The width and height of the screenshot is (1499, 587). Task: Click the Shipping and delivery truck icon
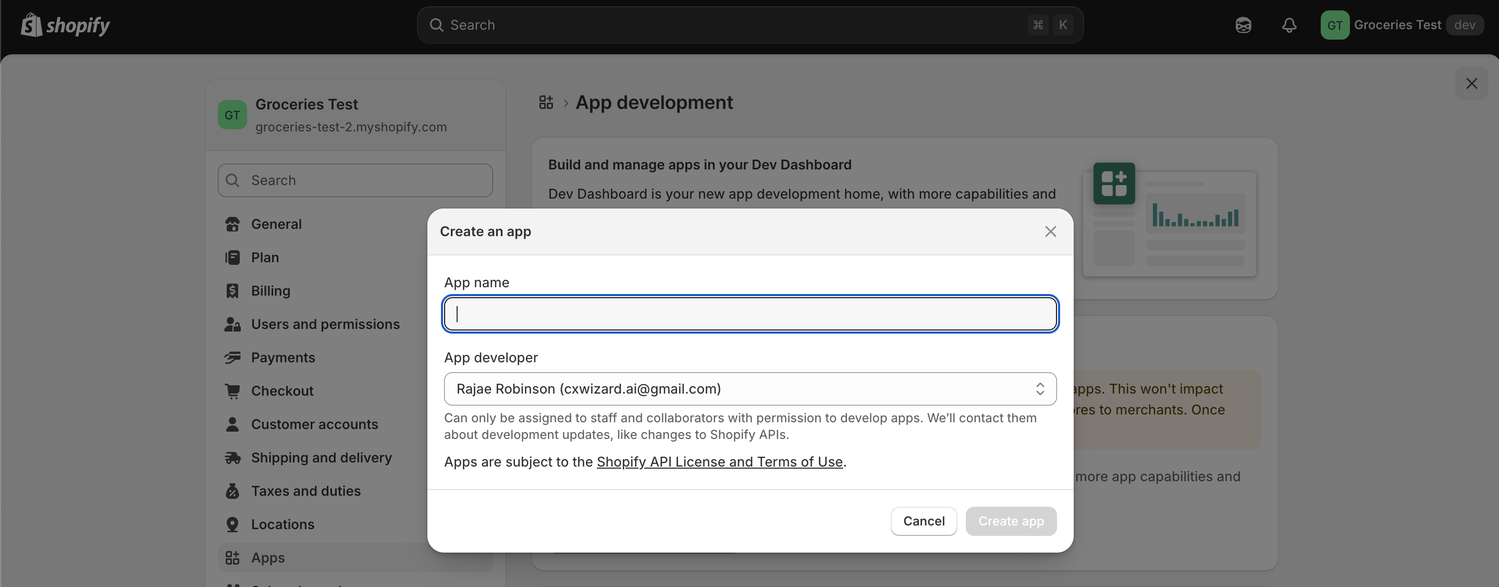pyautogui.click(x=232, y=457)
